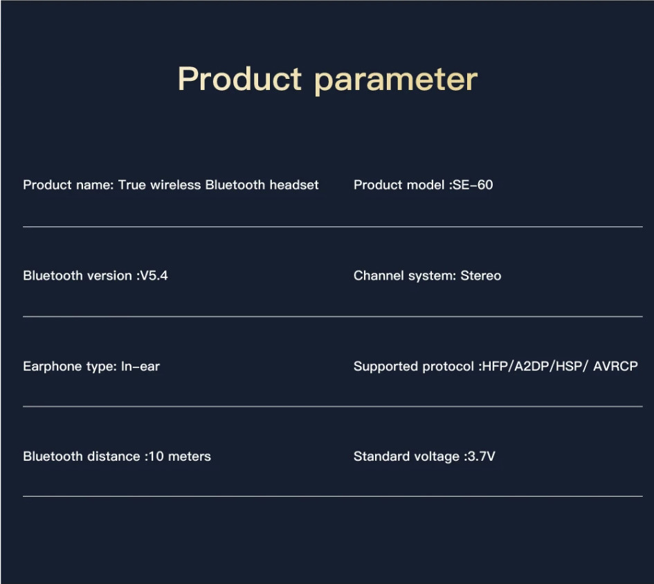The image size is (654, 584).
Task: Select the "SE-60" model number
Action: (x=473, y=185)
